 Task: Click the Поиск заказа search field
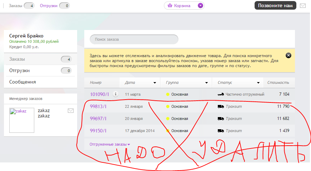tap(134, 39)
